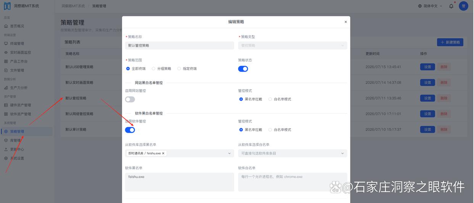This screenshot has width=474, height=203.
Task: Click 删除 for the 默认USB管理策略 row
Action: tap(443, 67)
